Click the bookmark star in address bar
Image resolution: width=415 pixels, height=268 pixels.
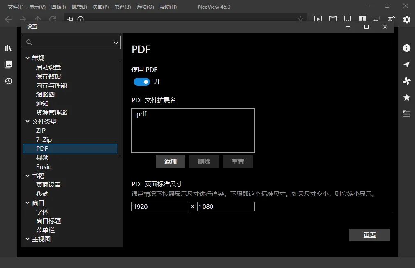300,19
